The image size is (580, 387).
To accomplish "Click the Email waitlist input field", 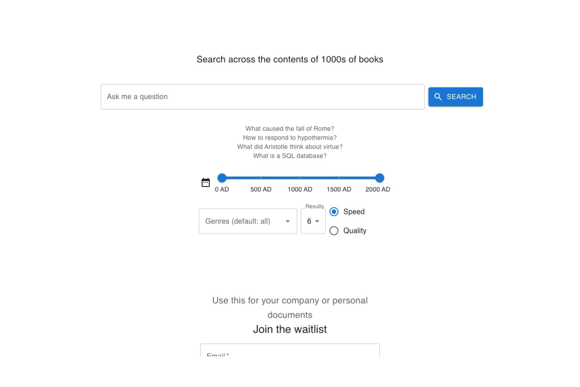I will coord(290,350).
